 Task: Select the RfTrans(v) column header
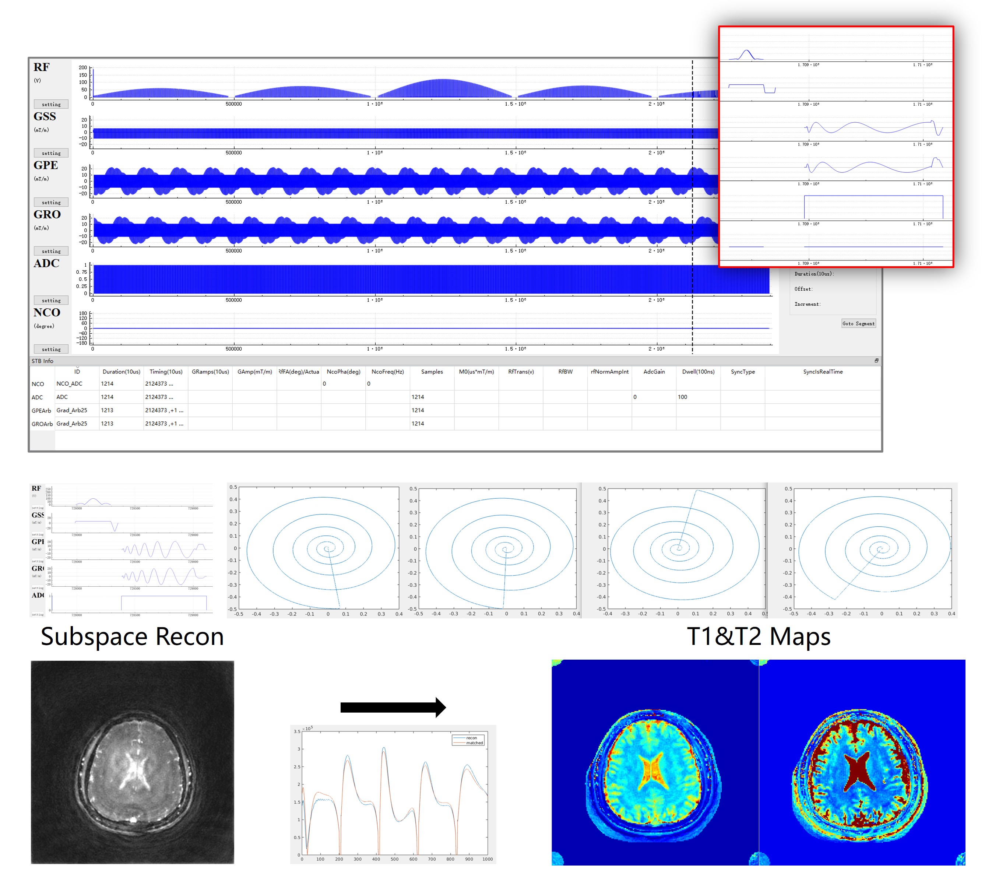(521, 372)
